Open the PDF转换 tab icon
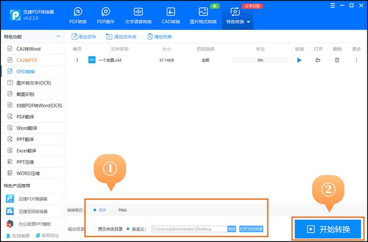This screenshot has width=368, height=242. (78, 11)
